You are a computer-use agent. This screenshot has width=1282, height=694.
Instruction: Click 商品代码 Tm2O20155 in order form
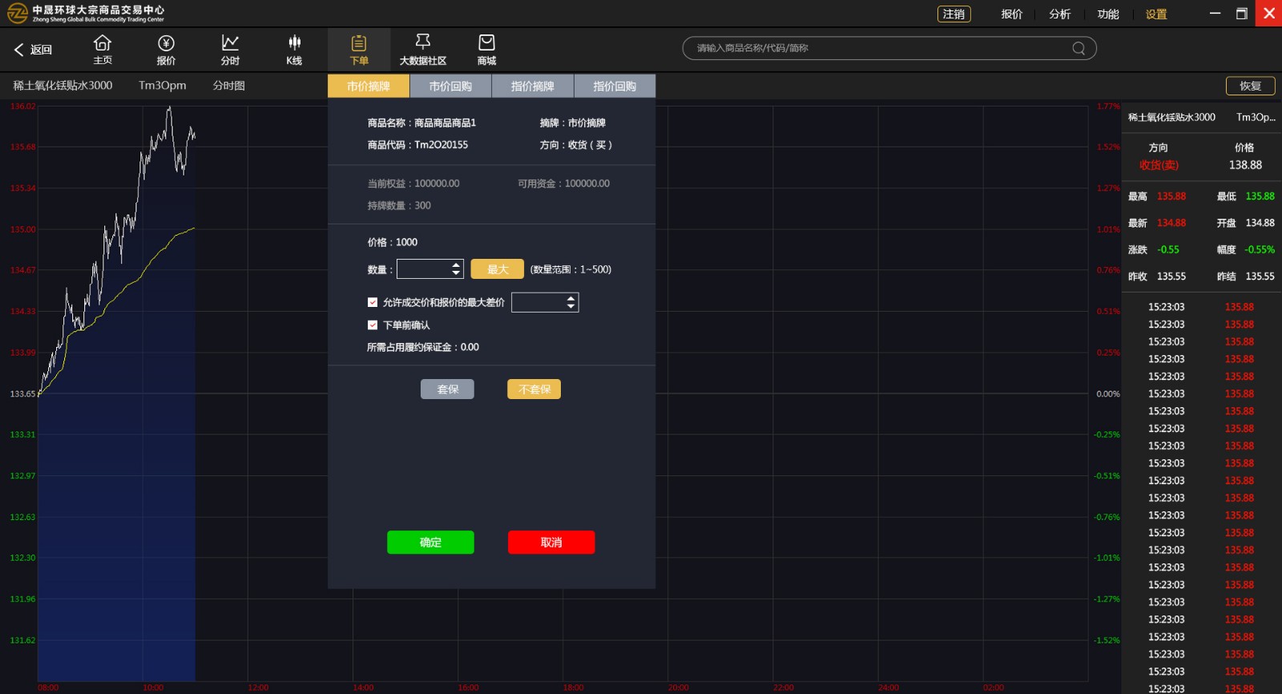(417, 145)
